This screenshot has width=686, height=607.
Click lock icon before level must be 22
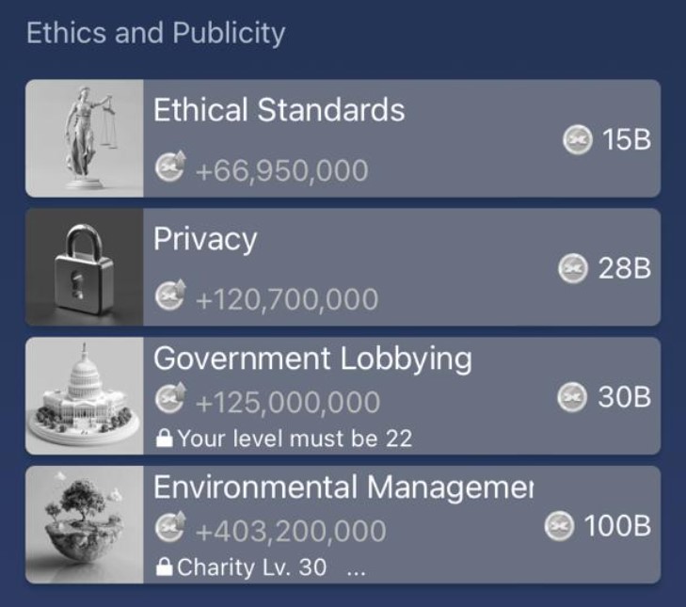point(164,438)
